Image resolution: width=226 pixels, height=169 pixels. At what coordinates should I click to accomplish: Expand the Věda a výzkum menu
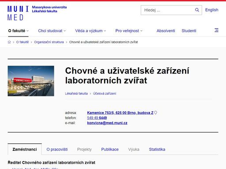tap(90, 31)
